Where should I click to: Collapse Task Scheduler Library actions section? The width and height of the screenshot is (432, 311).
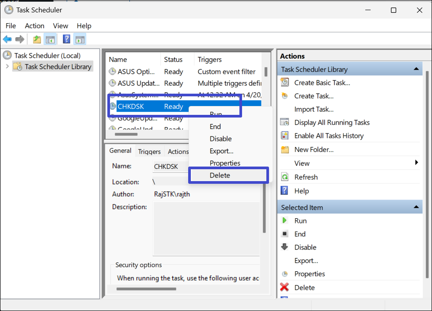pos(416,69)
